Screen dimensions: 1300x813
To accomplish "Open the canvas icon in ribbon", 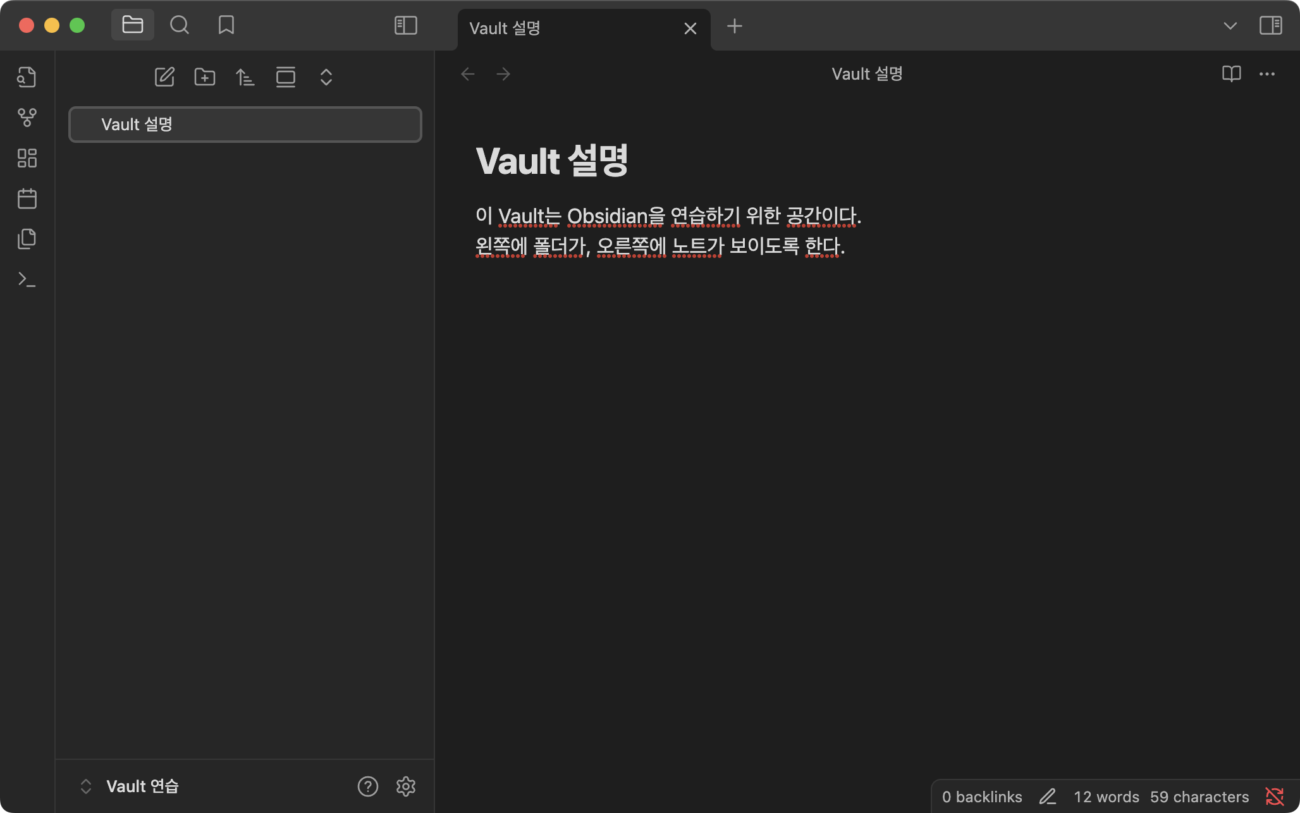I will (27, 158).
